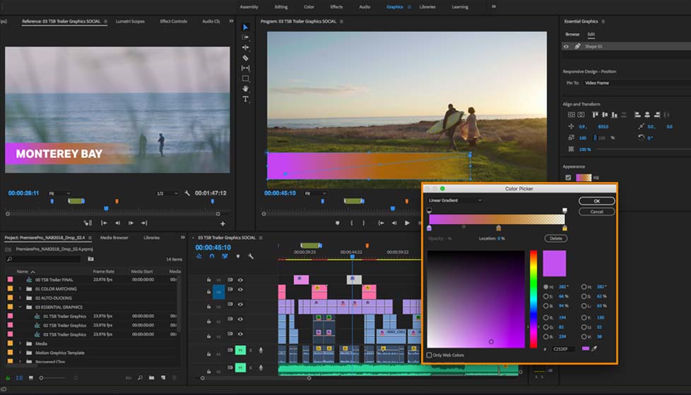This screenshot has height=395, width=691.
Task: Toggle timeline snap magnet icon
Action: pyautogui.click(x=212, y=256)
